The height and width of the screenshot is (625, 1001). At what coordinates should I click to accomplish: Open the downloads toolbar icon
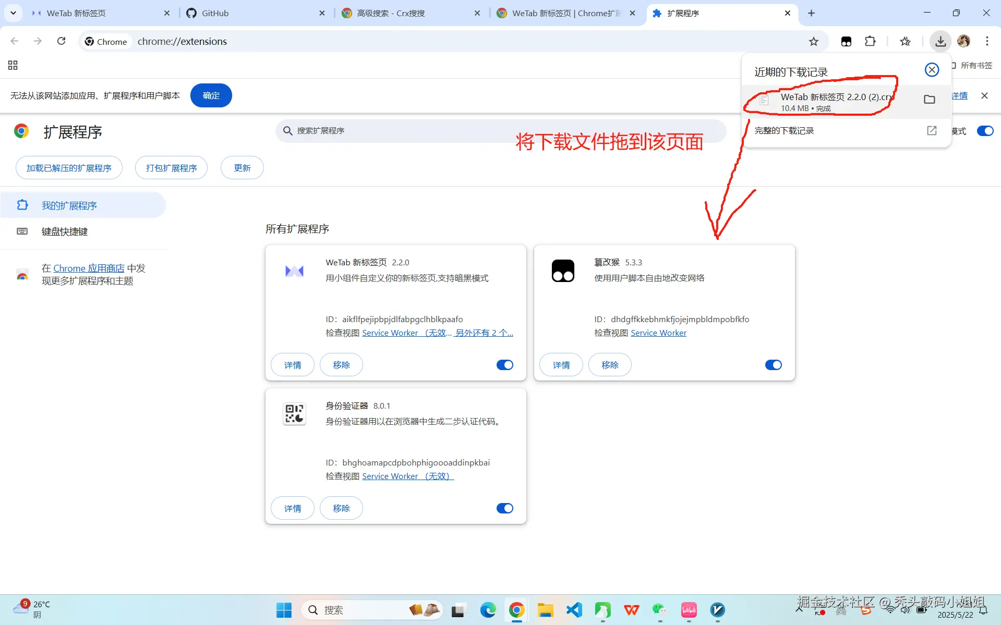940,42
